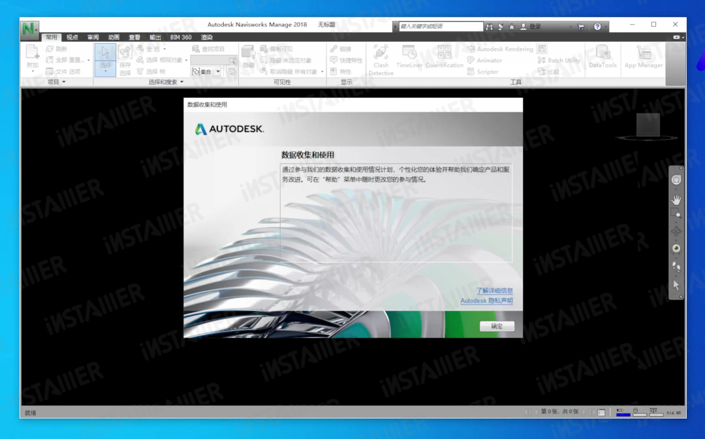Switch to the 视点 ribbon tab
Viewport: 705px width, 439px height.
click(72, 37)
